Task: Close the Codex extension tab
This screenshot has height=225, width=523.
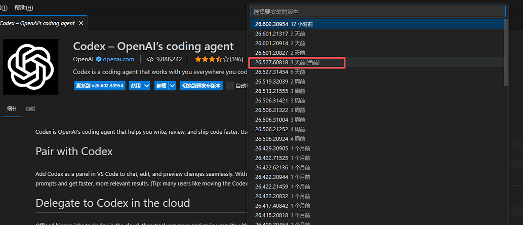Action: [x=81, y=23]
